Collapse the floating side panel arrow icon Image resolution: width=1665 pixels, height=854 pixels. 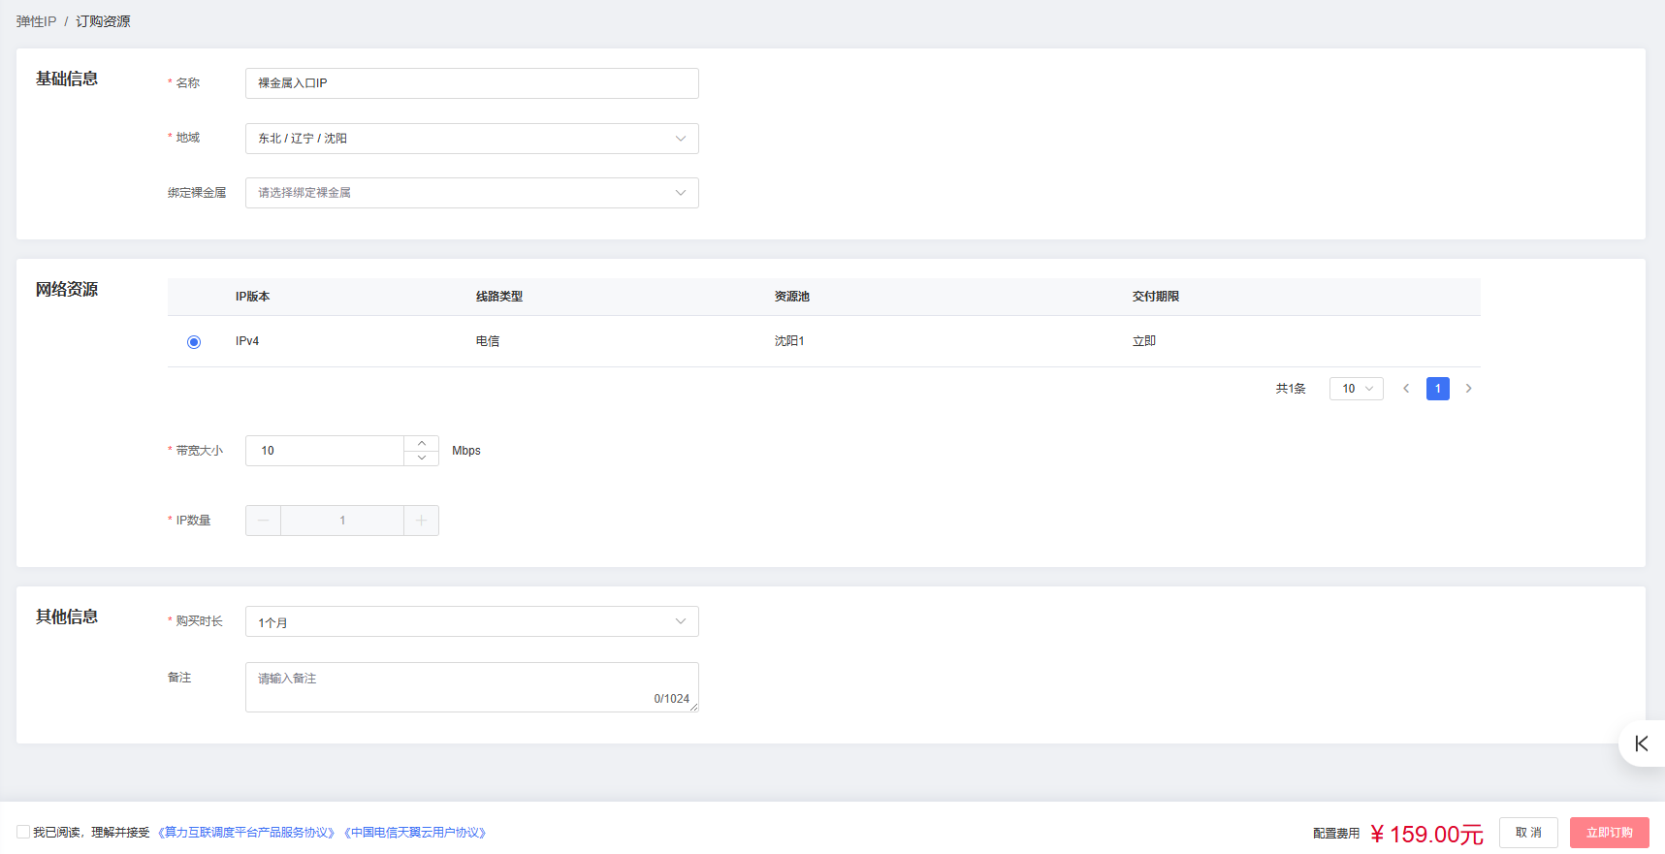point(1641,743)
